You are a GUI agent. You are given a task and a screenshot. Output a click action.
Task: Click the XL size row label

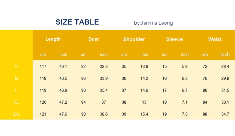pyautogui.click(x=16, y=102)
